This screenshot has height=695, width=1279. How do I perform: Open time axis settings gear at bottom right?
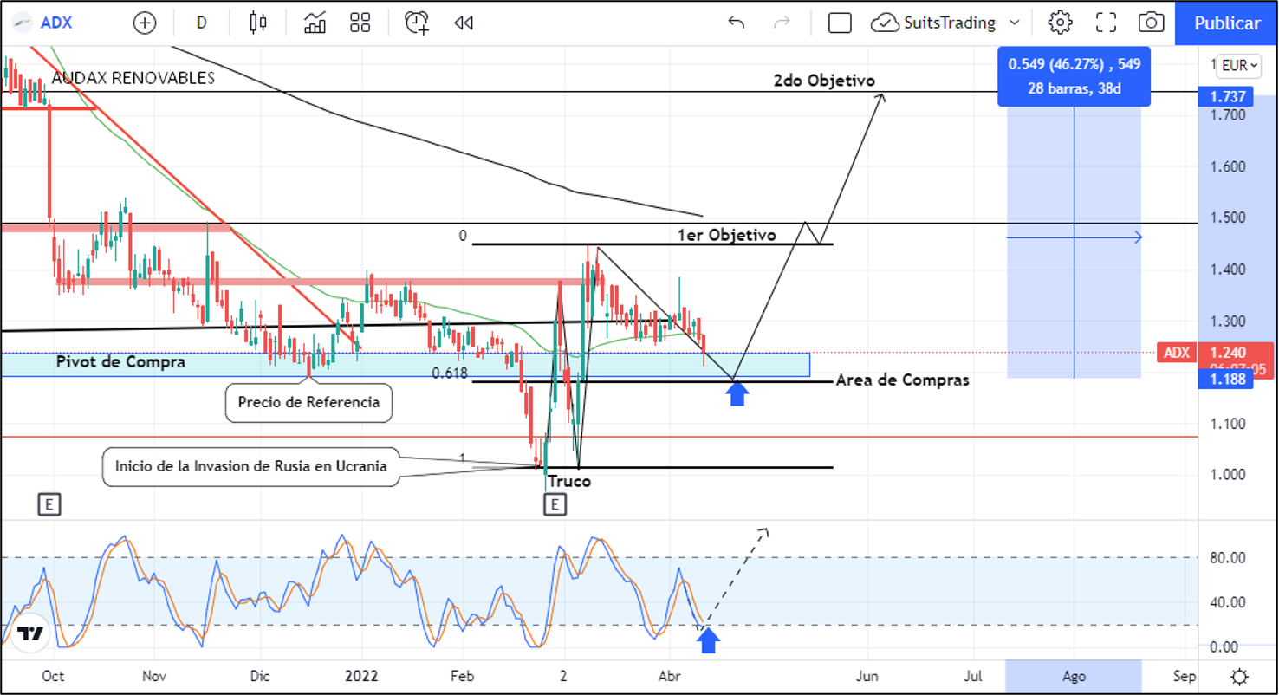click(1239, 677)
